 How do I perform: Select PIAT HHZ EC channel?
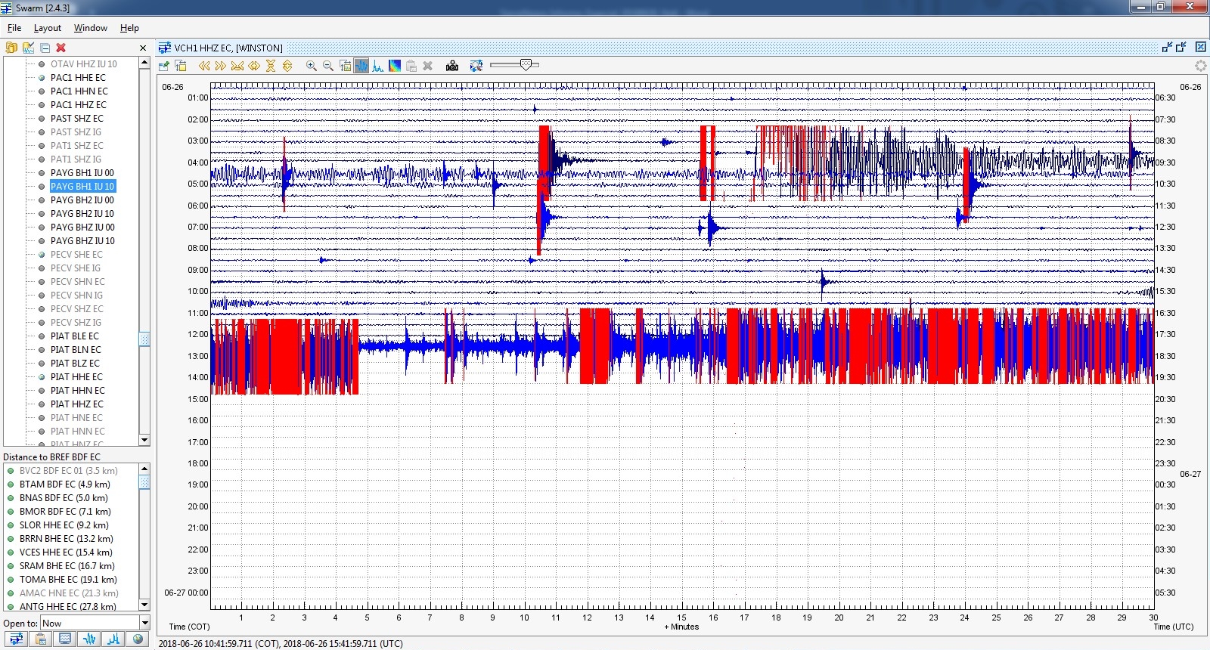[77, 404]
